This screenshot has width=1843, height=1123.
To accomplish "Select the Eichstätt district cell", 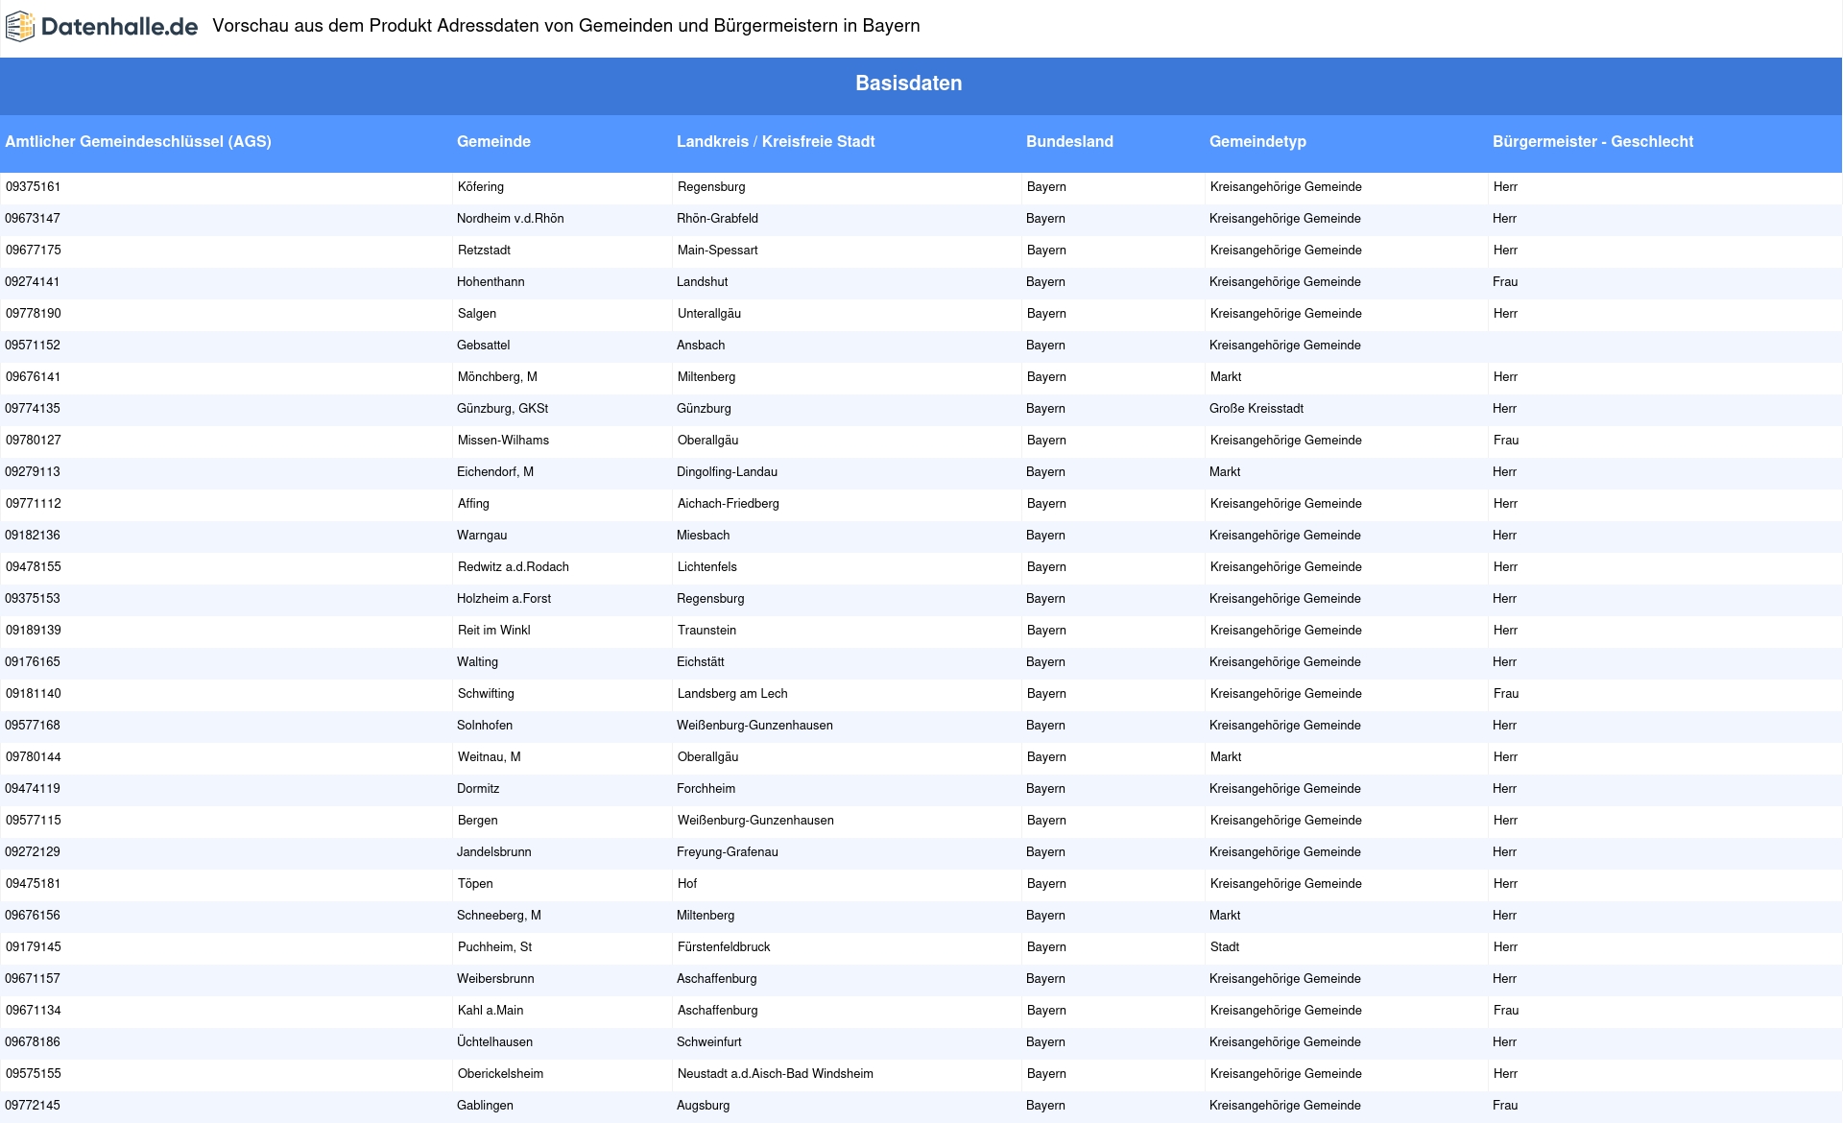I will point(700,662).
